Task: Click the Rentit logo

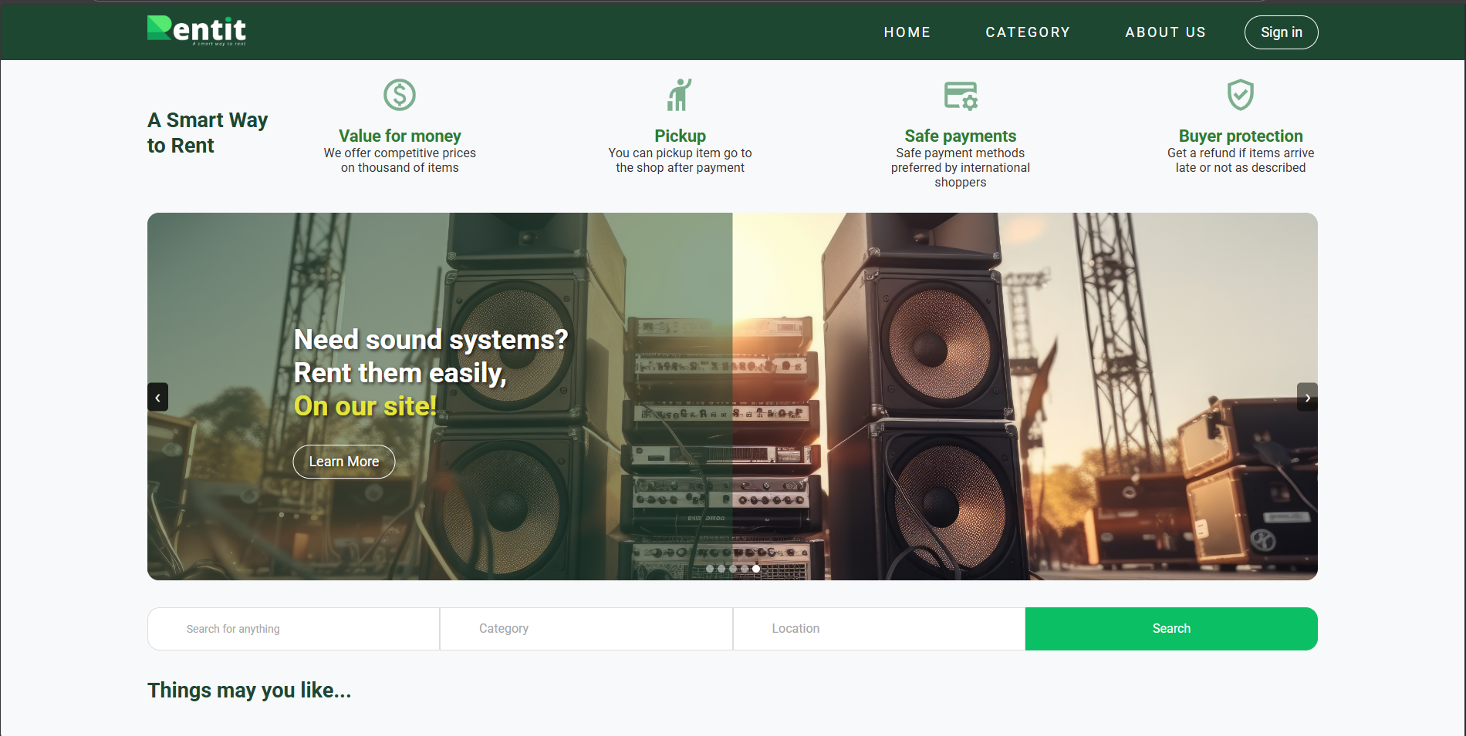Action: 197,30
